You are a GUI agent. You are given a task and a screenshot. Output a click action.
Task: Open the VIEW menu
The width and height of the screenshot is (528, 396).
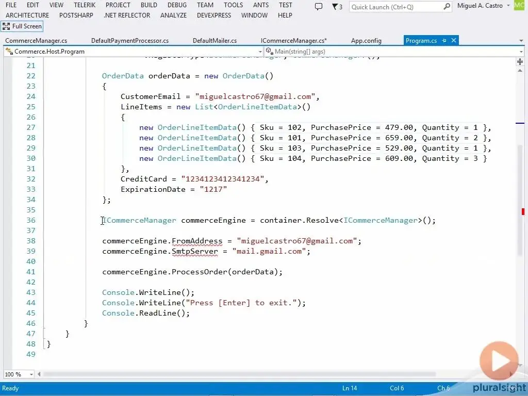point(56,5)
